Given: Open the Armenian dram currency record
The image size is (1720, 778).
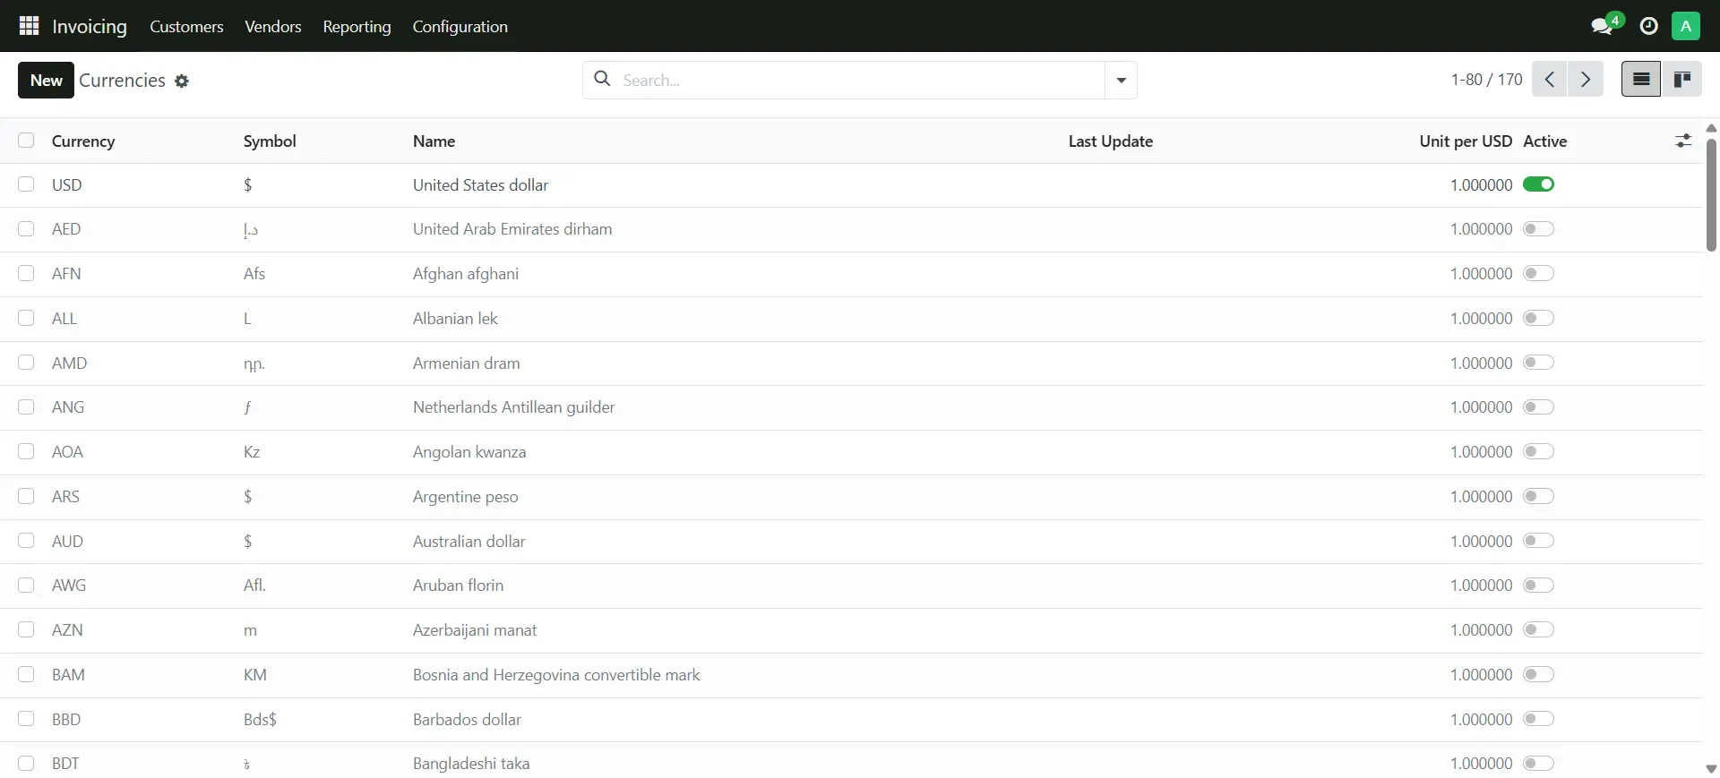Looking at the screenshot, I should pos(466,363).
